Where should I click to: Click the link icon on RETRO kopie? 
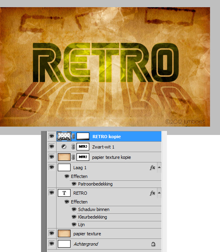point(73,137)
